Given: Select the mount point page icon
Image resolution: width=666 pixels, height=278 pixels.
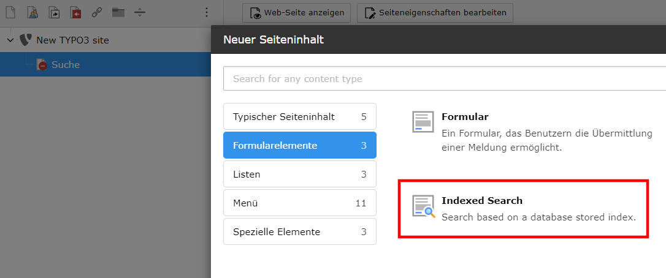Looking at the screenshot, I should click(75, 12).
